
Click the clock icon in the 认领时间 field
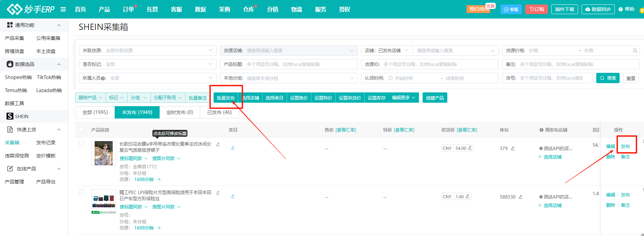pyautogui.click(x=390, y=78)
